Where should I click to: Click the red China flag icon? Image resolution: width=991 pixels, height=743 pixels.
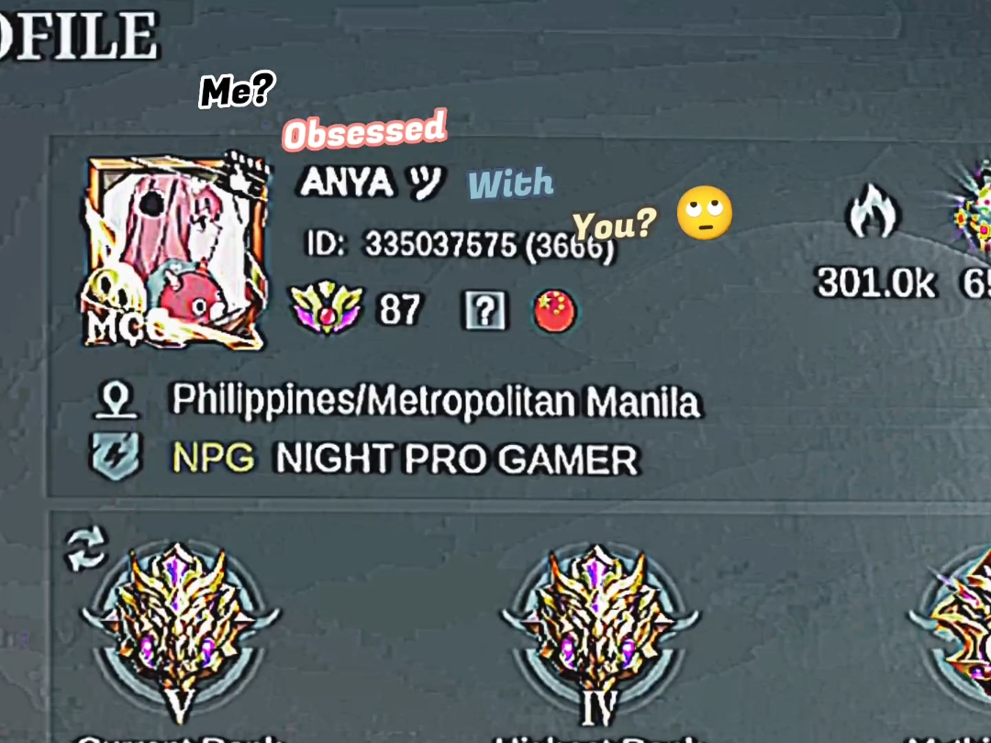tap(555, 310)
